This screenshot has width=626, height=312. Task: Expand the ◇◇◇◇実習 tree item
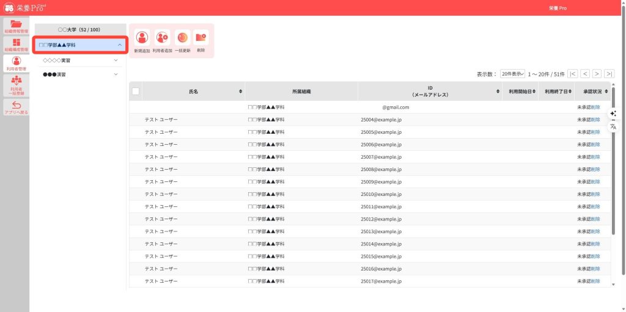pyautogui.click(x=116, y=60)
